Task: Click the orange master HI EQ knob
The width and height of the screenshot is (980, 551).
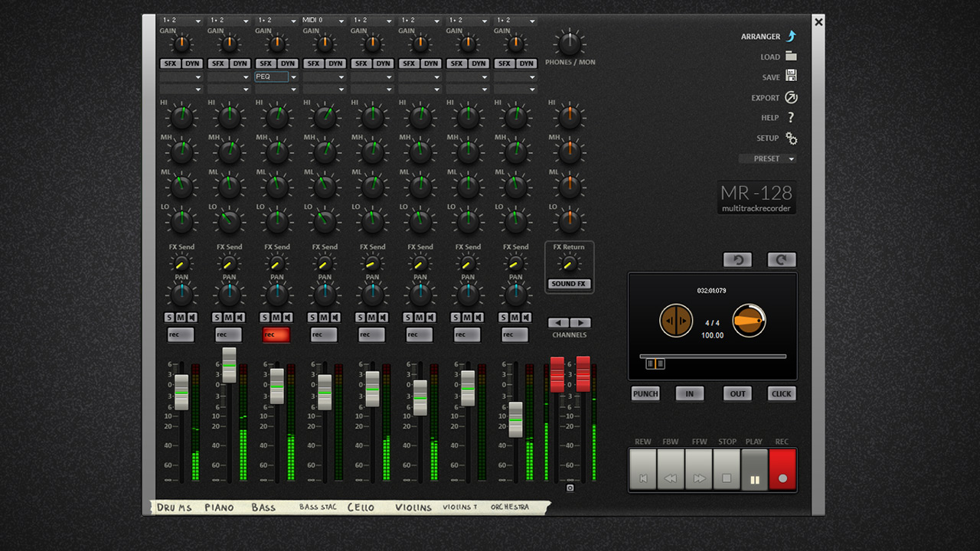Action: [x=569, y=118]
